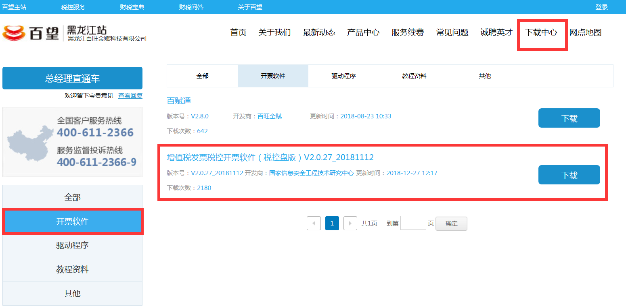Open 税控服务 in top bar

[73, 7]
